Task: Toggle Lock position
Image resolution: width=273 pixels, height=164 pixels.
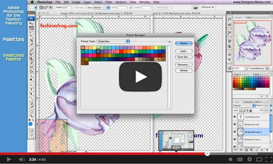Action: (x=247, y=111)
